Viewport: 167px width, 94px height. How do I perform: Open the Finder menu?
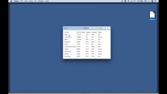pos(16,1)
